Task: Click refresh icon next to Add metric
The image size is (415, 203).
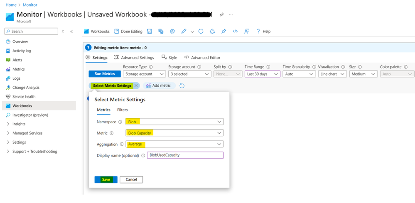Action: [182, 86]
